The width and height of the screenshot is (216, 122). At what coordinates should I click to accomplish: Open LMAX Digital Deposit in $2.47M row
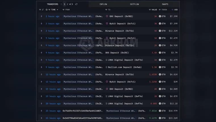pyautogui.click(x=126, y=60)
